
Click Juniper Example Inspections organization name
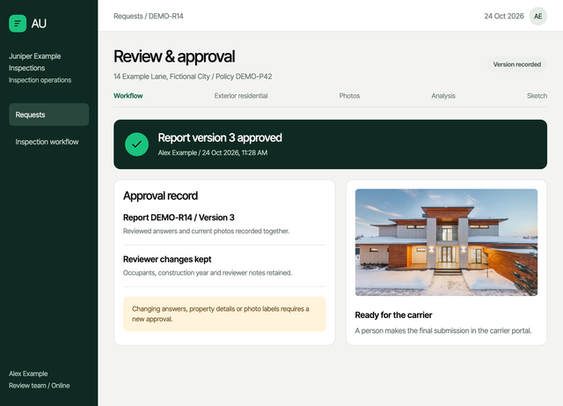(x=35, y=62)
